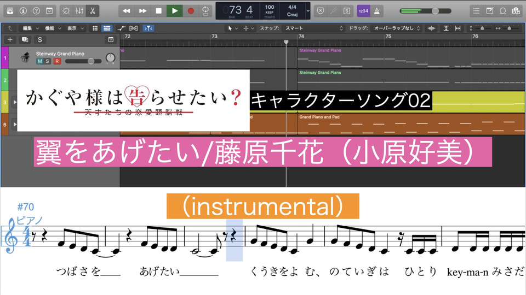The image size is (526, 295).
Task: Toggle the Tuner icon
Action: pyautogui.click(x=334, y=11)
